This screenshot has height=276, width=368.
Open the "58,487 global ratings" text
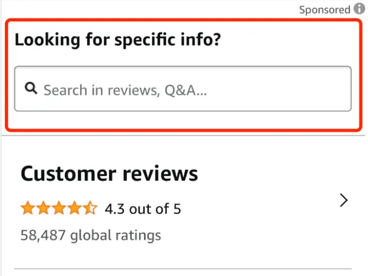point(91,235)
